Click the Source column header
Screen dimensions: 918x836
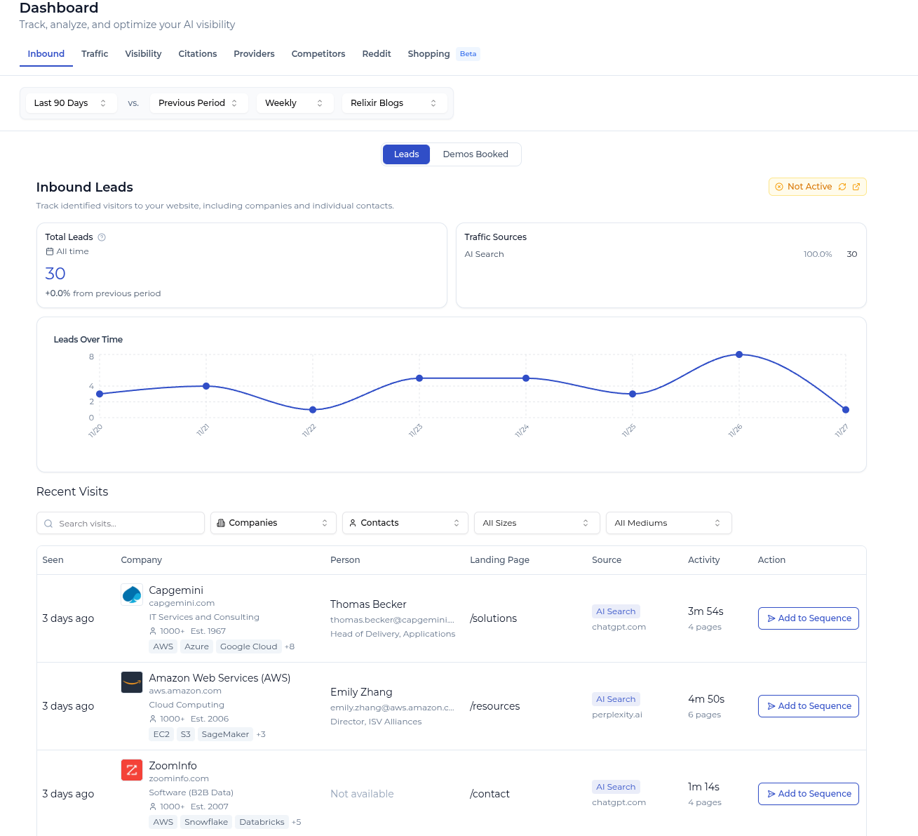(x=607, y=560)
